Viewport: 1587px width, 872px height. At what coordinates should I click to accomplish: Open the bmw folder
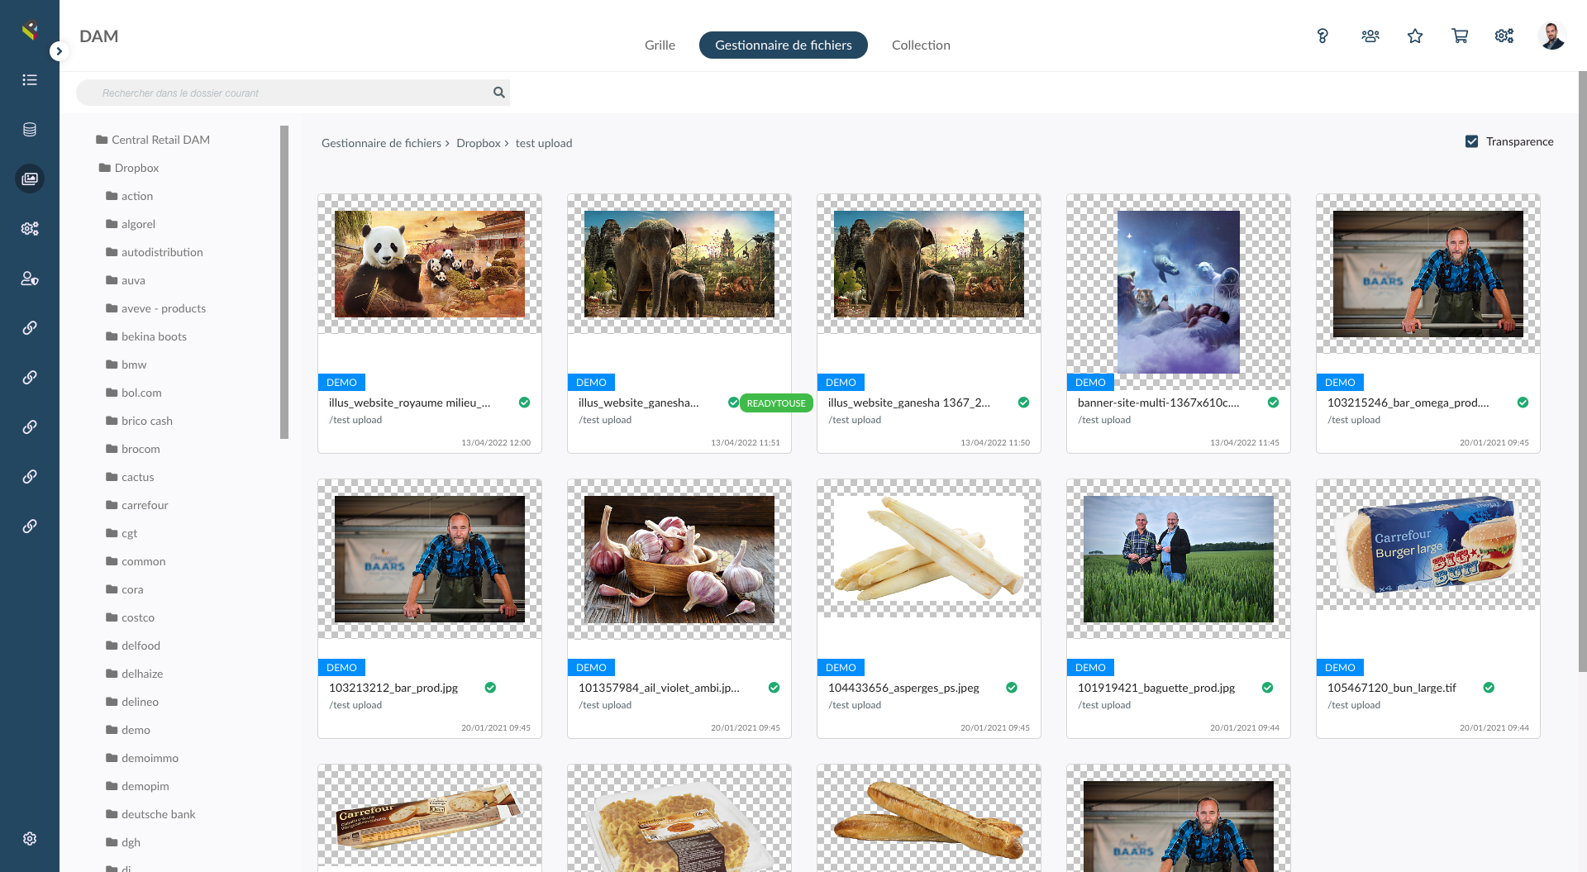[126, 365]
